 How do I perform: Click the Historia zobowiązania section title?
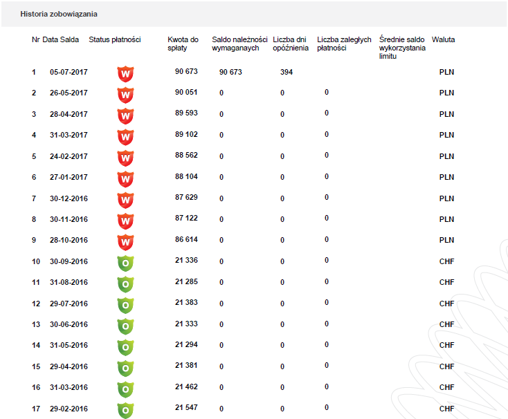[x=59, y=14]
